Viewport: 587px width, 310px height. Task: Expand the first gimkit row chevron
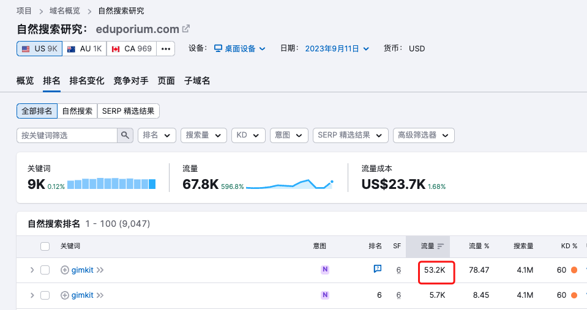31,270
